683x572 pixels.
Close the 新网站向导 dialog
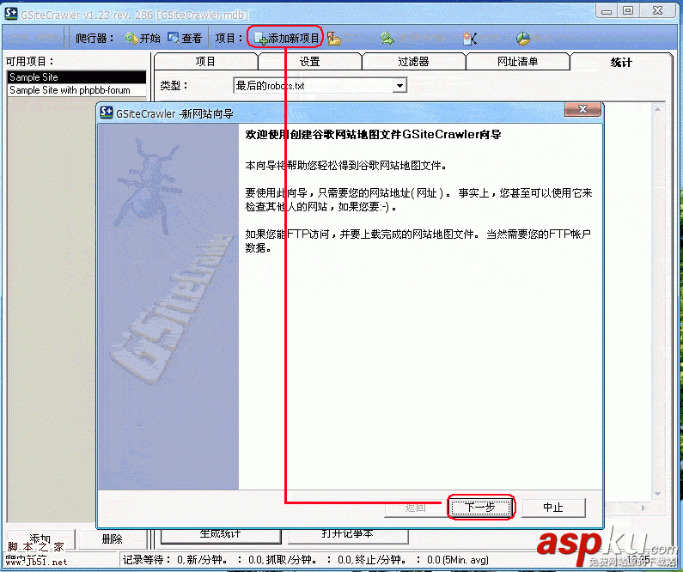[x=582, y=109]
